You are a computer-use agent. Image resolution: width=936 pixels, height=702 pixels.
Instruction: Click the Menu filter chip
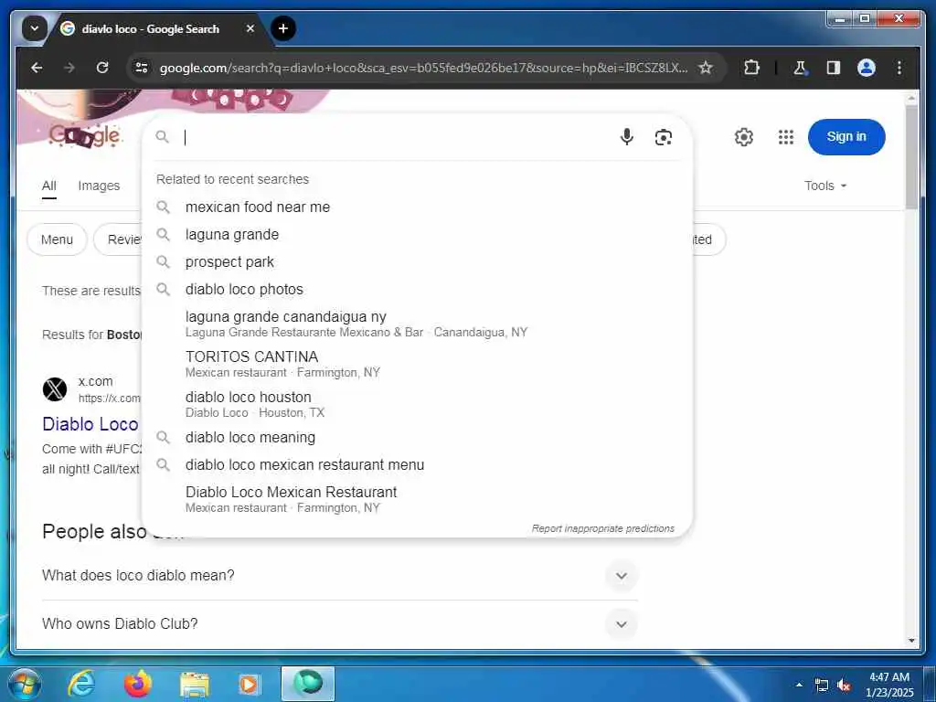pyautogui.click(x=57, y=239)
